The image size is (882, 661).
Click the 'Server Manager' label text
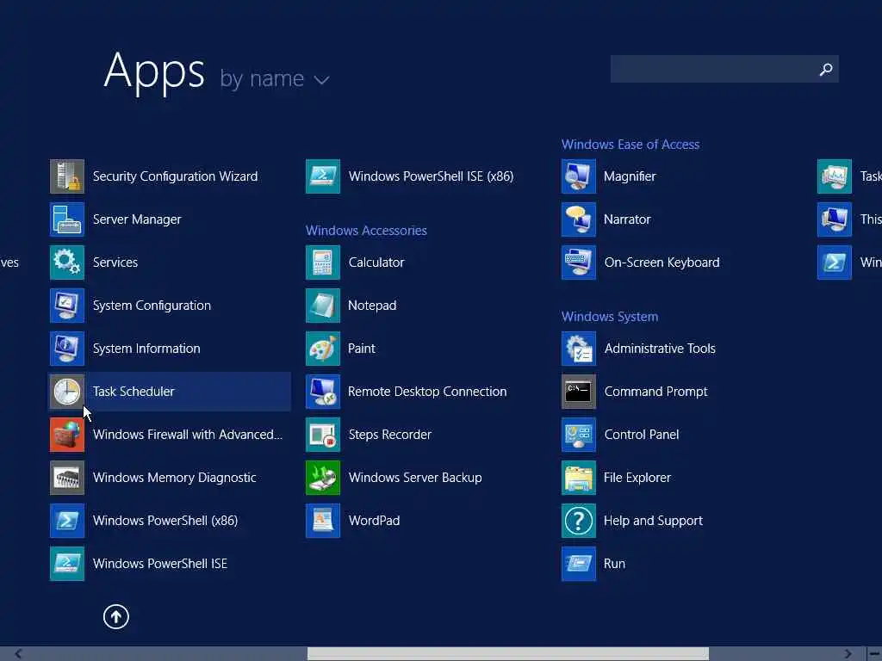[137, 219]
